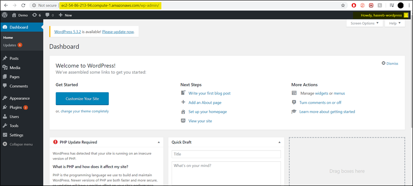Click the Quick Draft Title field

click(x=226, y=154)
